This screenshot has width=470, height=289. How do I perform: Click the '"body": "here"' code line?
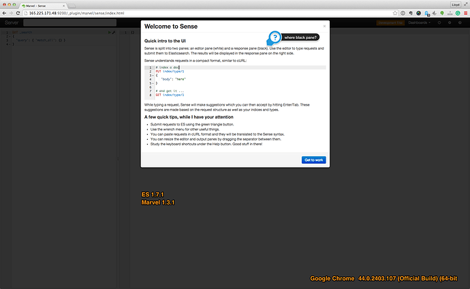[x=173, y=80]
